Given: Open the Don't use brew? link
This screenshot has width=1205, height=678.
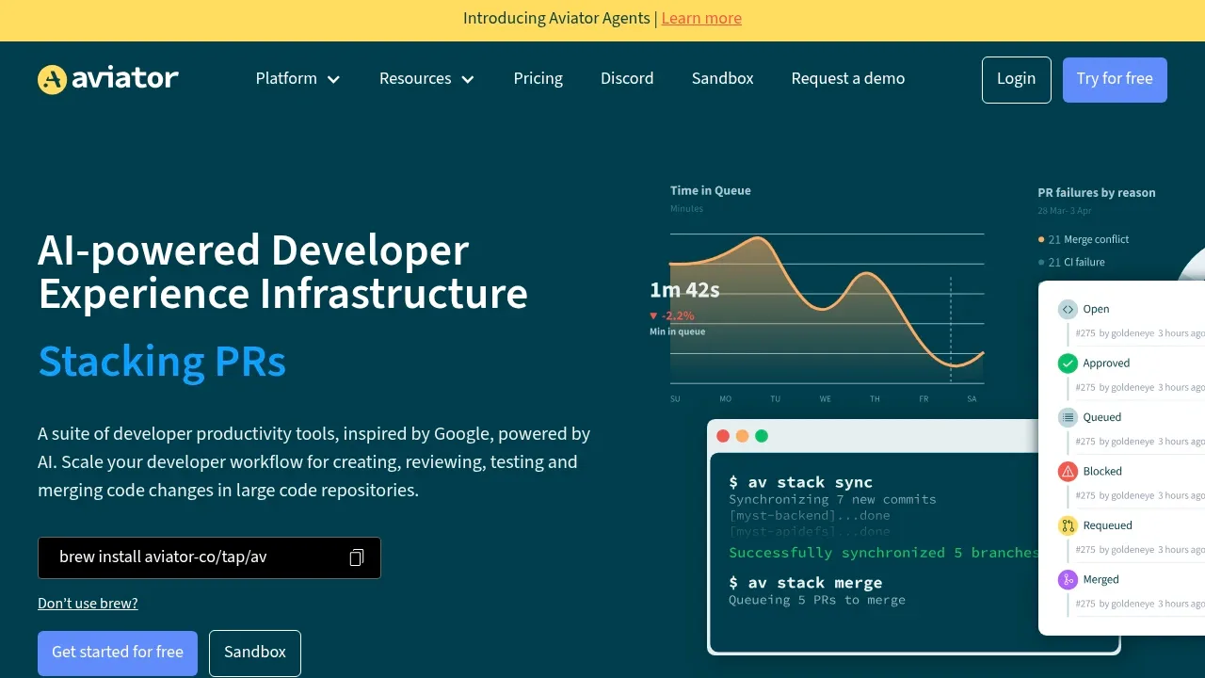Looking at the screenshot, I should tap(88, 604).
